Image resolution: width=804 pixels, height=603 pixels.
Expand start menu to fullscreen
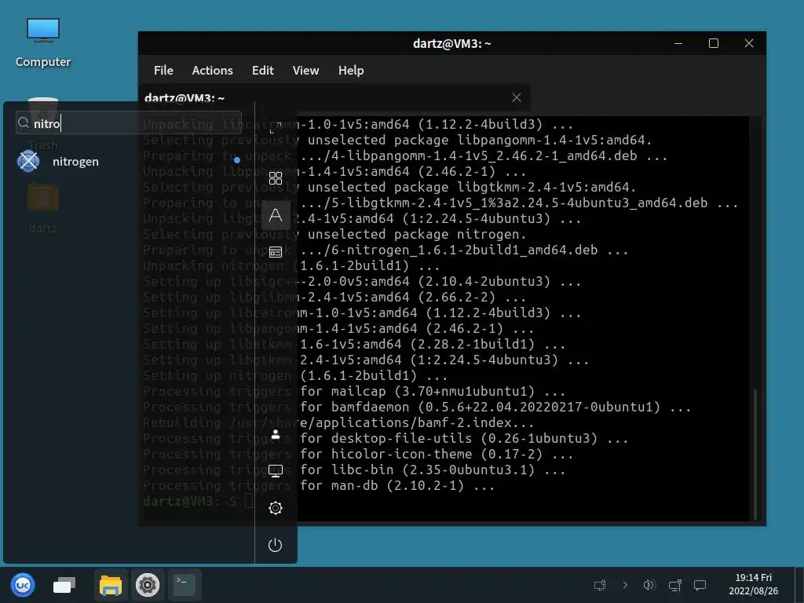point(276,128)
